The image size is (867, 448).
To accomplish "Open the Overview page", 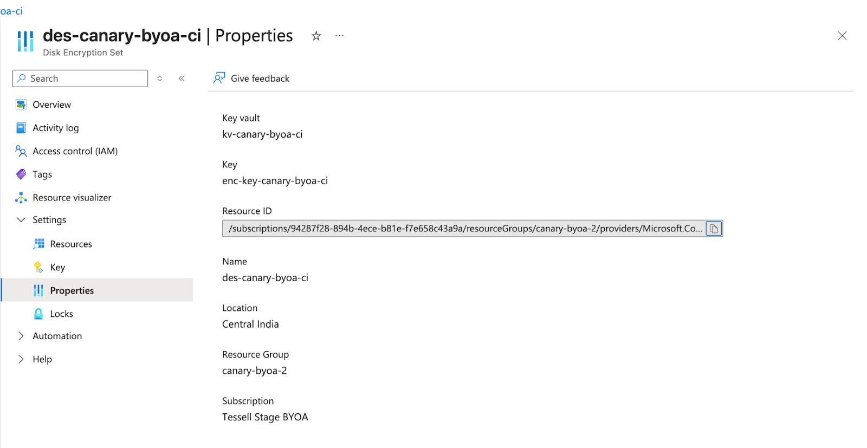I will pyautogui.click(x=51, y=105).
